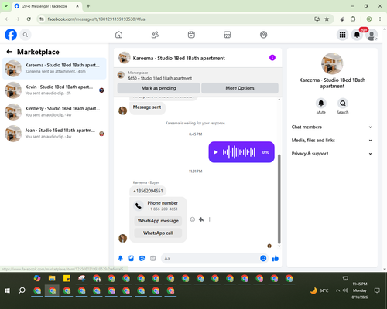387x309 pixels.
Task: Click the Message sent bubble
Action: pos(147,107)
